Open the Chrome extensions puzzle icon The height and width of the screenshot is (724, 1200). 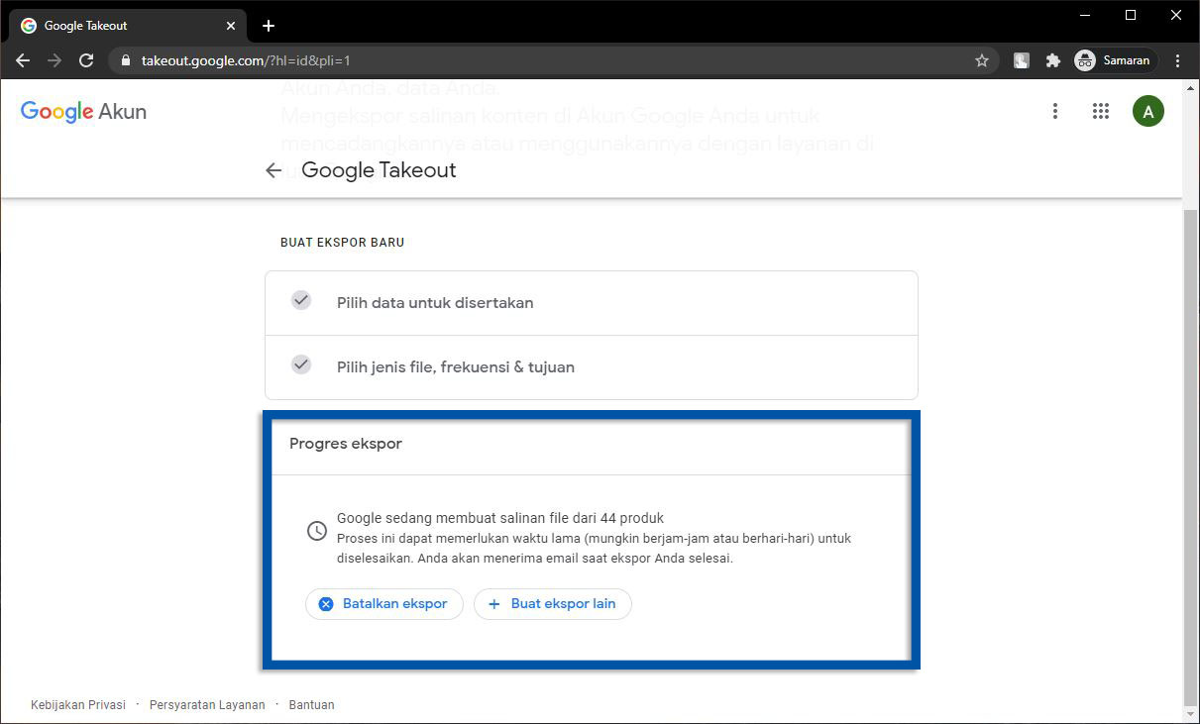point(1052,60)
